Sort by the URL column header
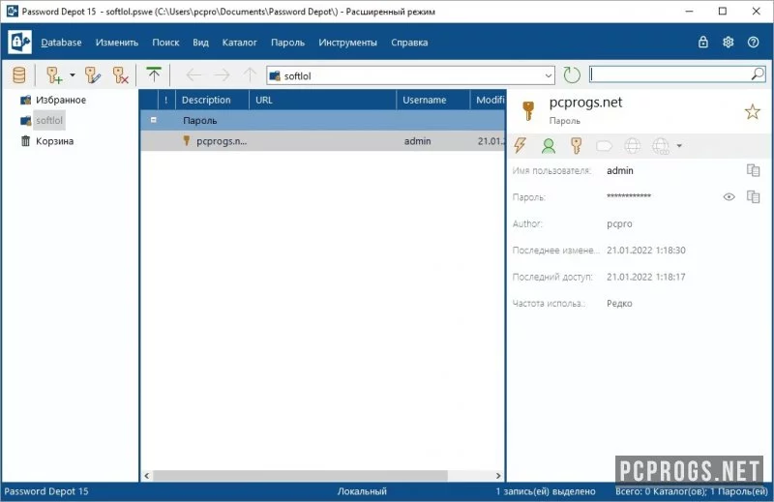The height and width of the screenshot is (502, 774). (323, 100)
